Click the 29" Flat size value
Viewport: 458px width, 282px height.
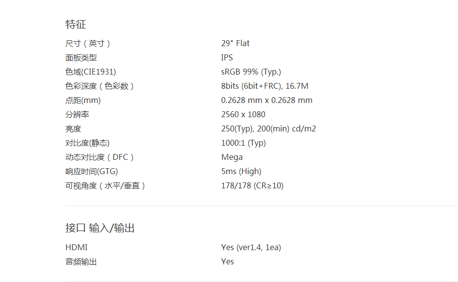pyautogui.click(x=235, y=43)
